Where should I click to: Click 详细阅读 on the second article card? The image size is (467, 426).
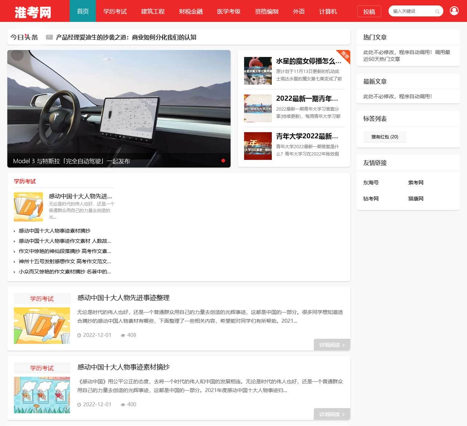332,414
